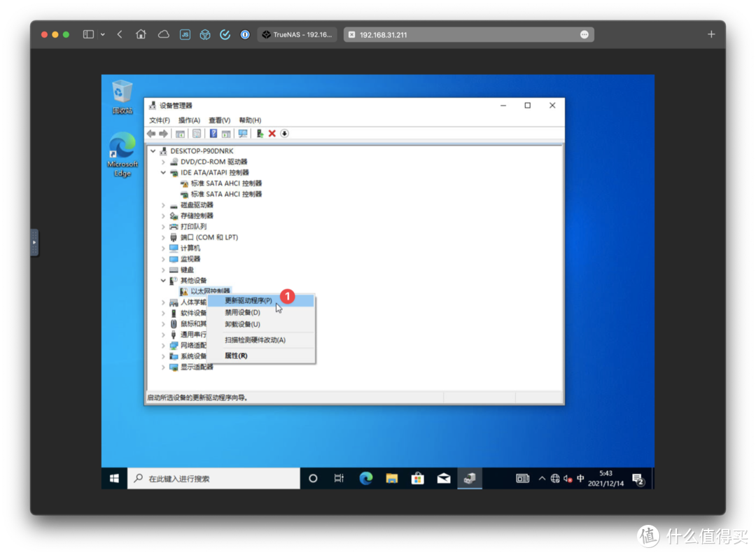The image size is (756, 555).
Task: Select 更新驱动程序(P) in context menu
Action: 248,300
